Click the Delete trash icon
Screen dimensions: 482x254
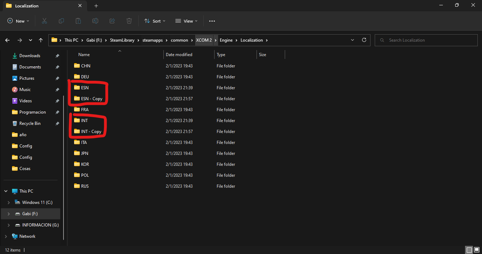point(129,21)
